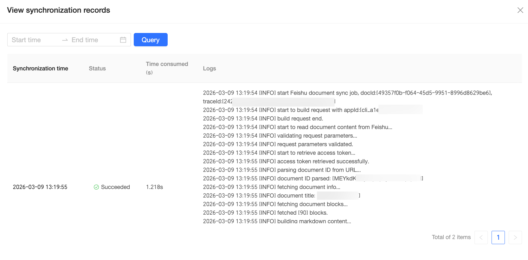Go to the next page with right chevron
528x260 pixels.
point(515,237)
